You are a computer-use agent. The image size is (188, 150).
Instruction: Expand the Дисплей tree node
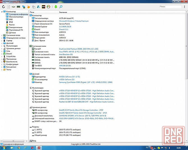[x=2, y=43]
